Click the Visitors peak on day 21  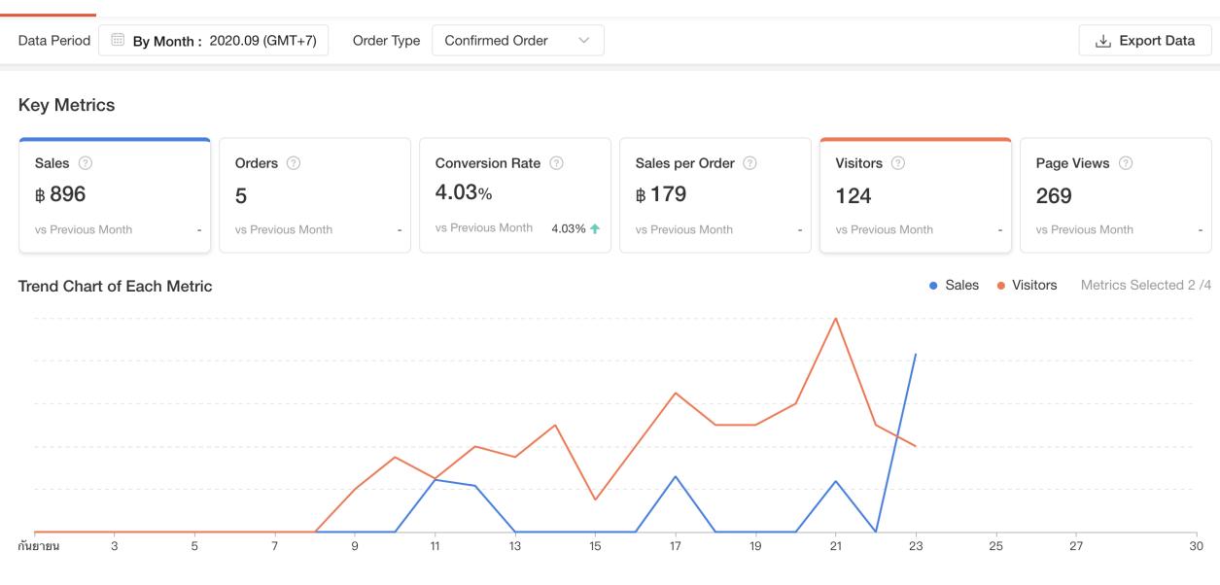[835, 318]
